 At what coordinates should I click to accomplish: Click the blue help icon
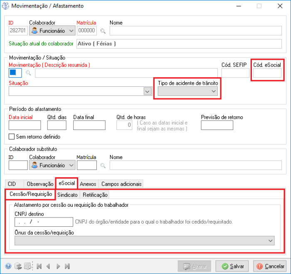pos(8,266)
